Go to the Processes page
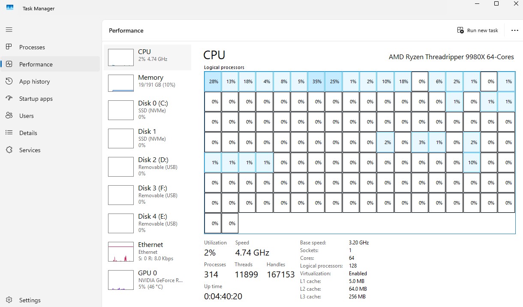Viewport: 523px width, 307px height. point(32,47)
